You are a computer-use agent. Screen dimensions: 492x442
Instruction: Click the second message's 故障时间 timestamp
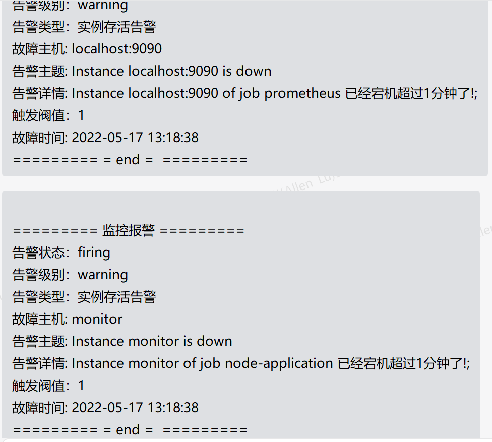(x=135, y=408)
